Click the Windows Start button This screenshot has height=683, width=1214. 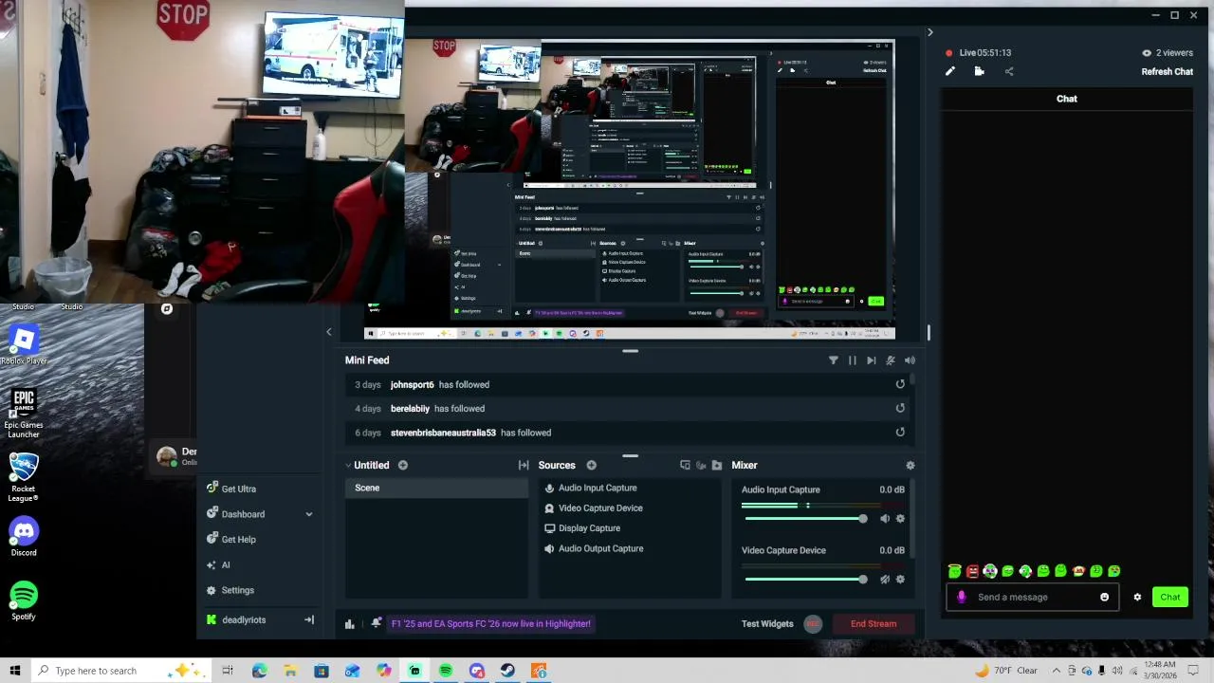[x=14, y=671]
